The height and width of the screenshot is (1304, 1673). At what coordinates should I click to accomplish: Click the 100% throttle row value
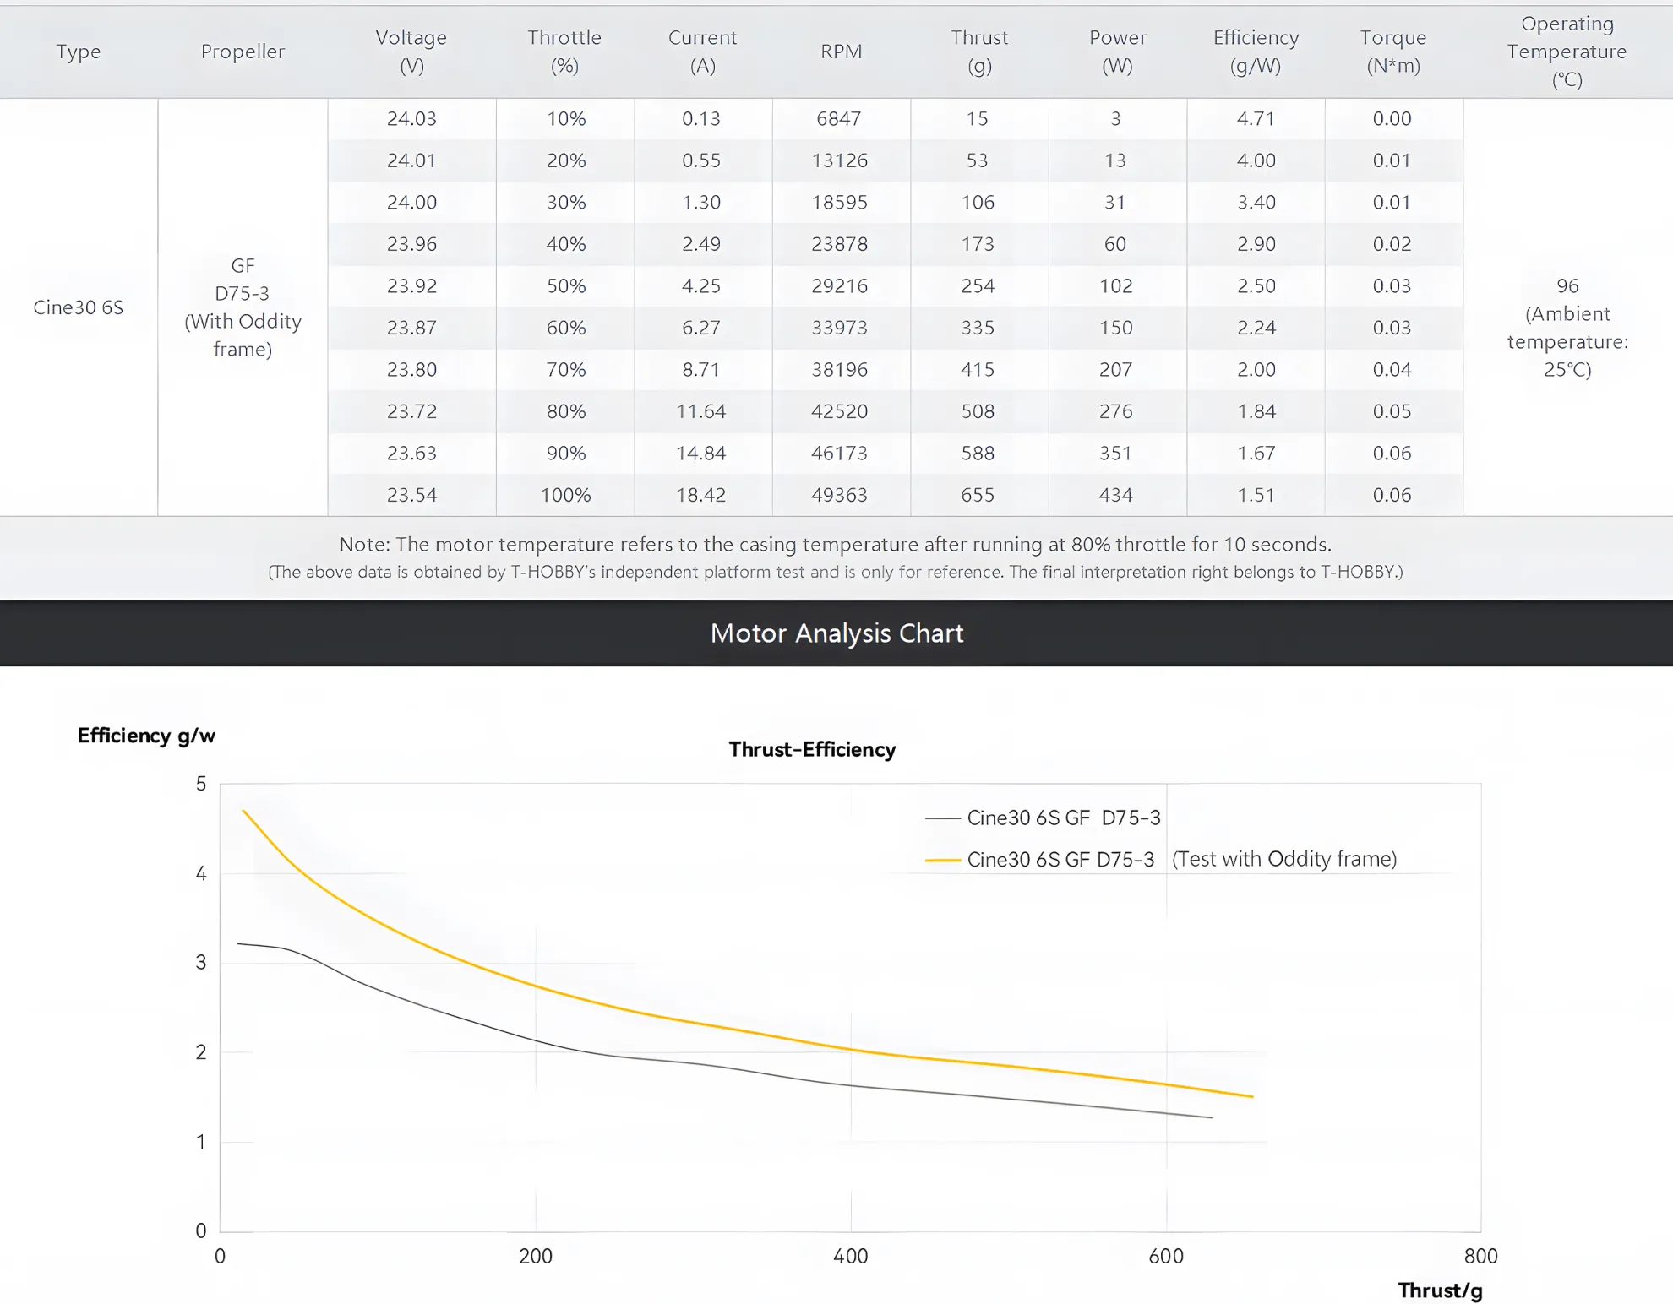click(x=565, y=495)
